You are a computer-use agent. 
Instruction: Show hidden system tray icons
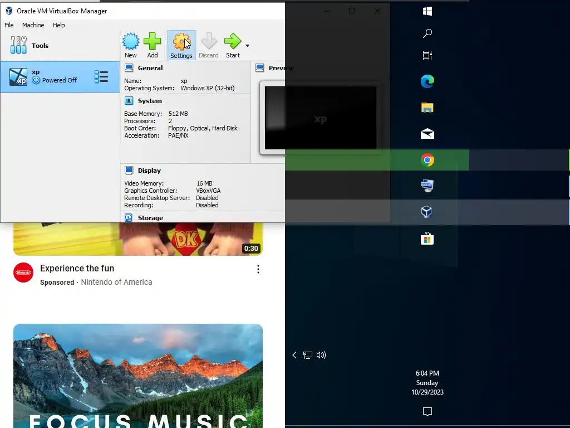point(294,355)
